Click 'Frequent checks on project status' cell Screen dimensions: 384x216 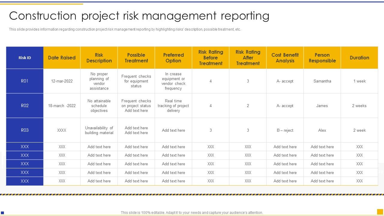point(136,106)
